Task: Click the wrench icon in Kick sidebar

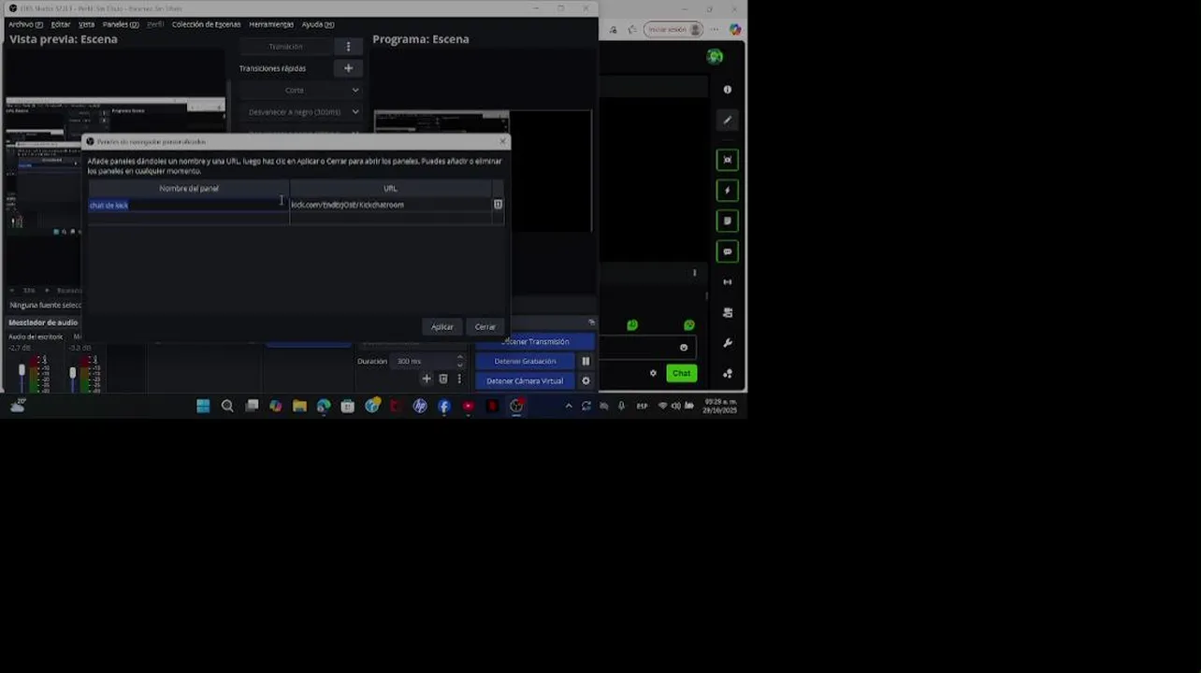Action: (728, 343)
